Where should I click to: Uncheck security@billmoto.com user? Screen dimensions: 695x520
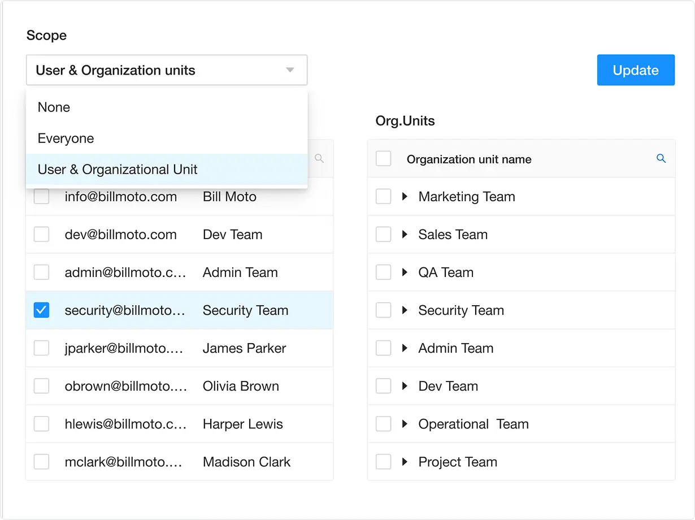pos(41,310)
